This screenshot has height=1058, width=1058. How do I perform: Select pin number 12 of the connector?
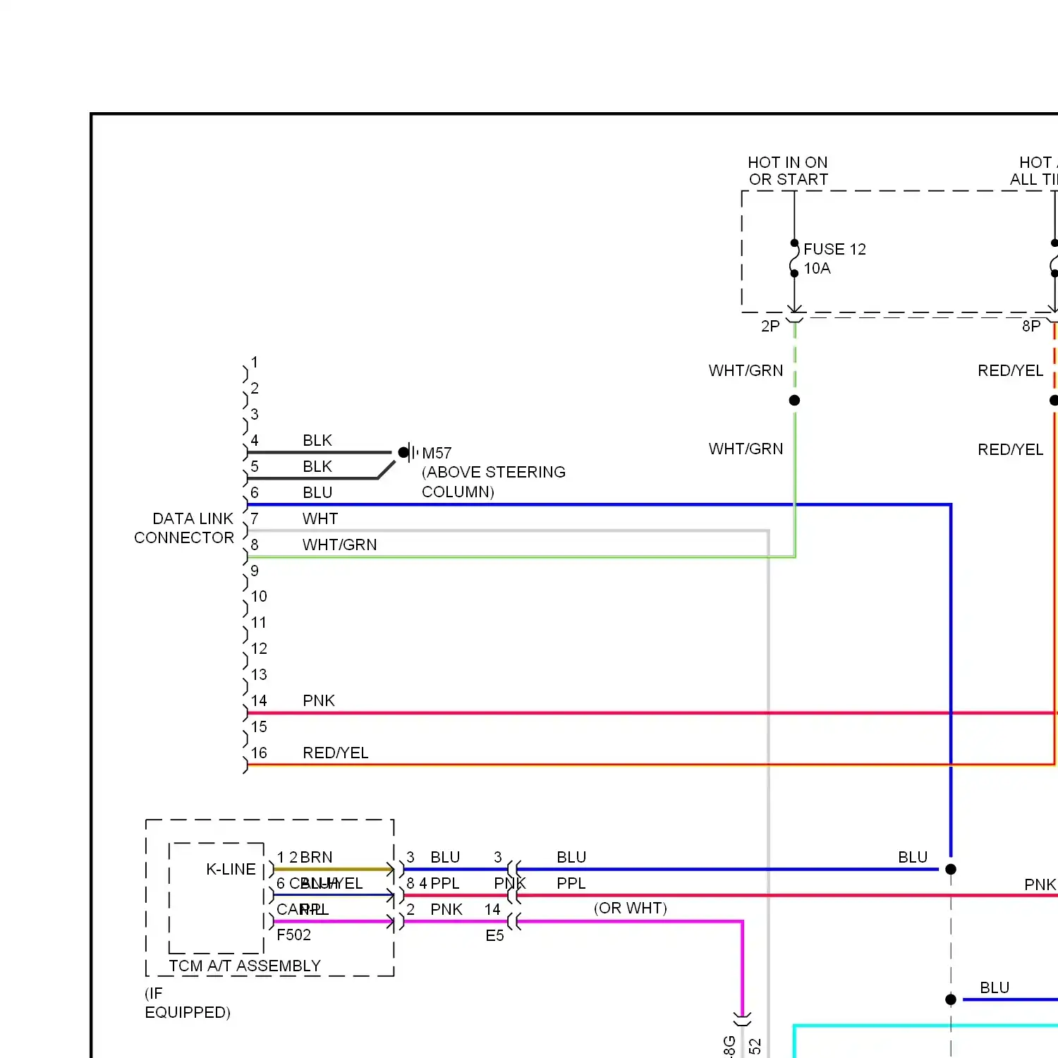[259, 649]
